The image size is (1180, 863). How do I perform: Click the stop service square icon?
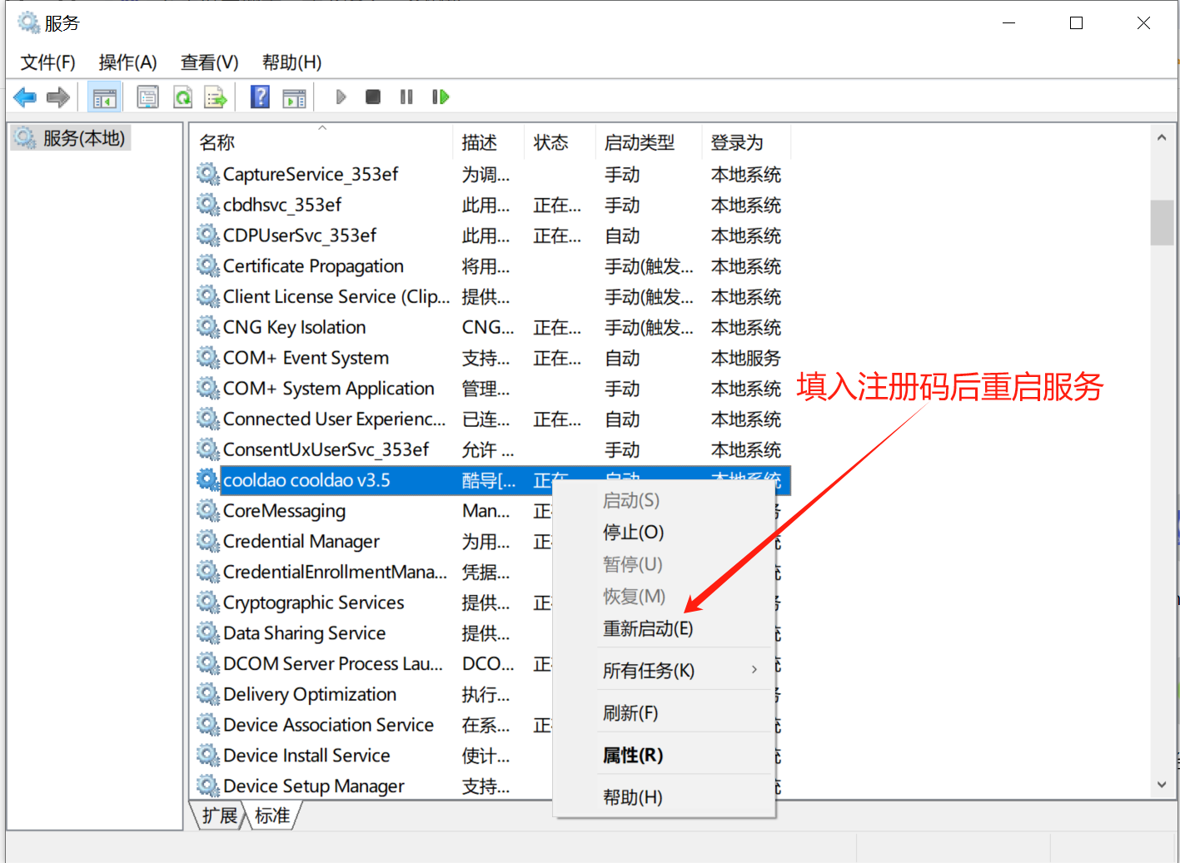[373, 97]
